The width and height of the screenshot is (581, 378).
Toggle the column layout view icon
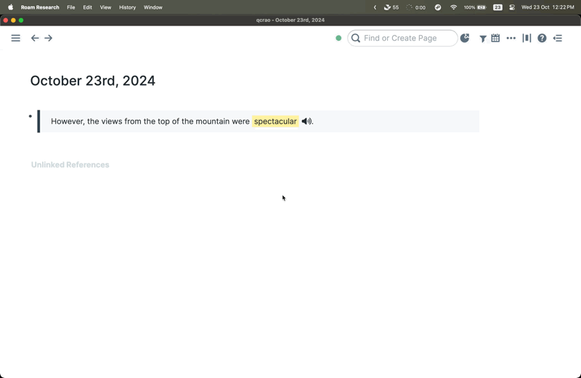pos(527,38)
